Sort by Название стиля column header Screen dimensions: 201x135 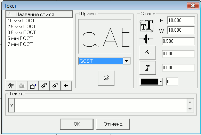coord(39,14)
